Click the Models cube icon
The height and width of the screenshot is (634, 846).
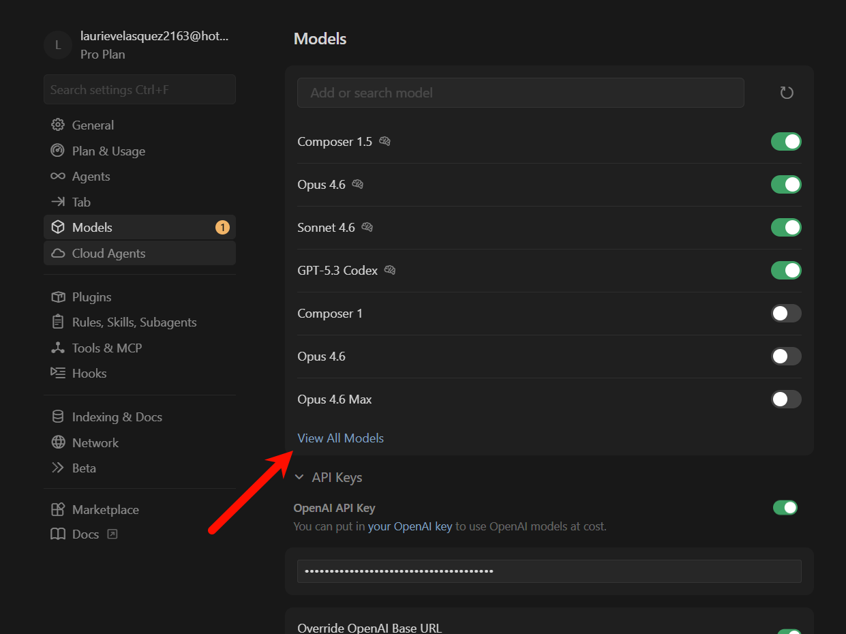pos(58,228)
